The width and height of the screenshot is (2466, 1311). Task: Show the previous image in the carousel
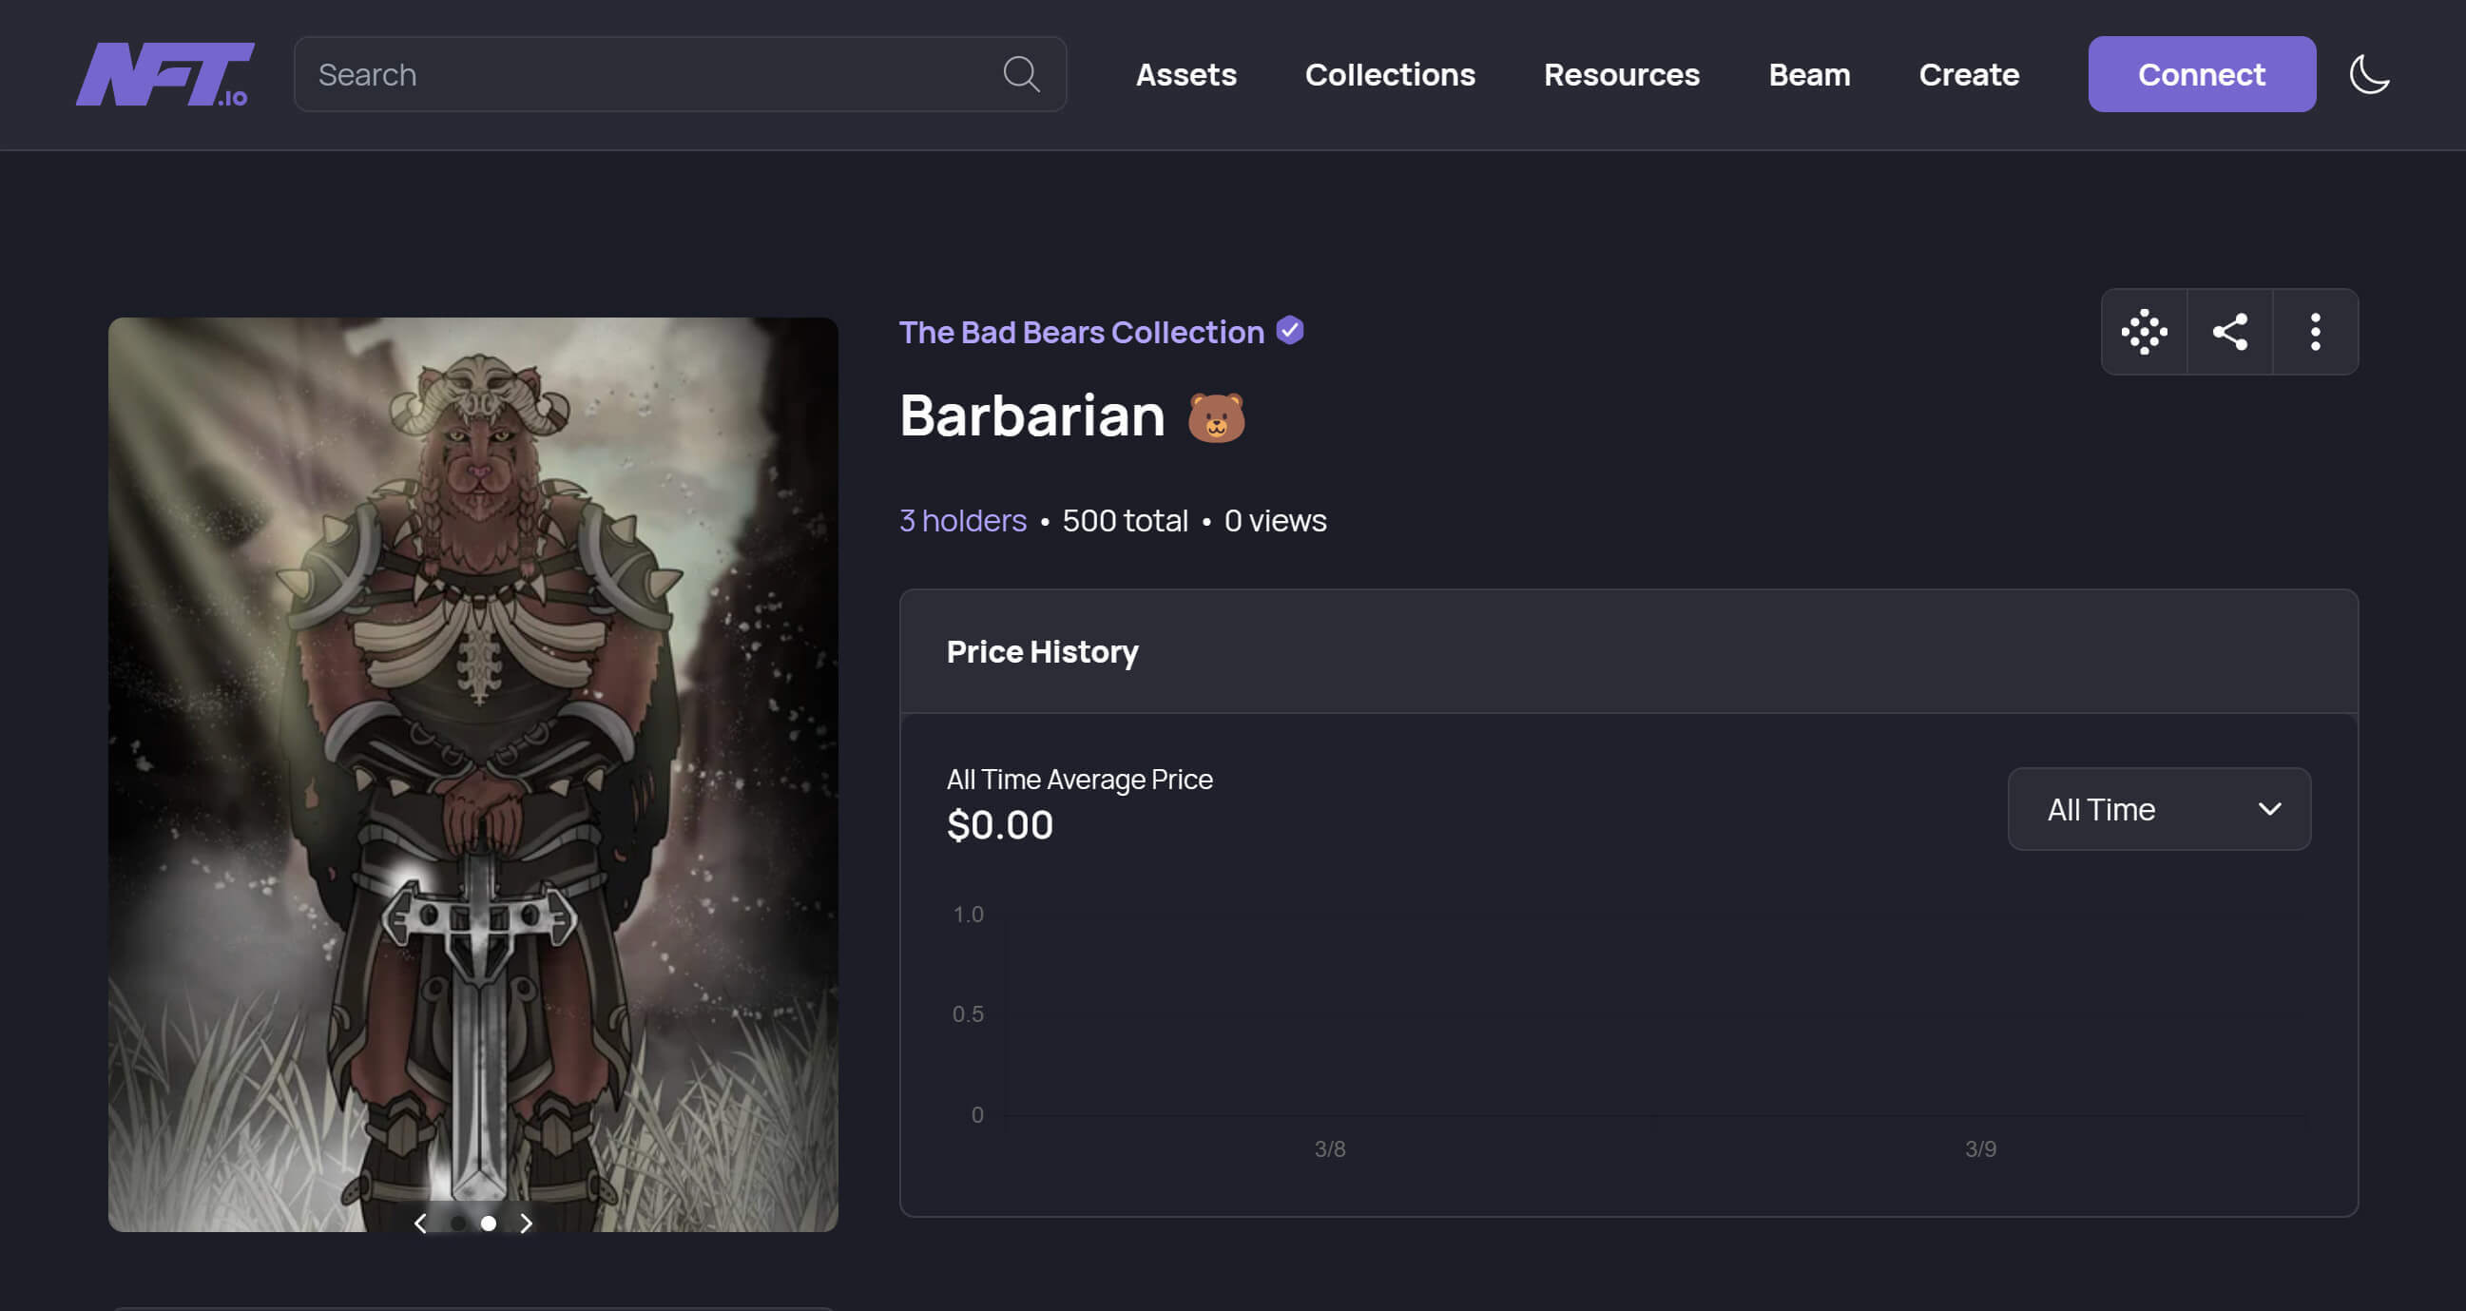[420, 1223]
